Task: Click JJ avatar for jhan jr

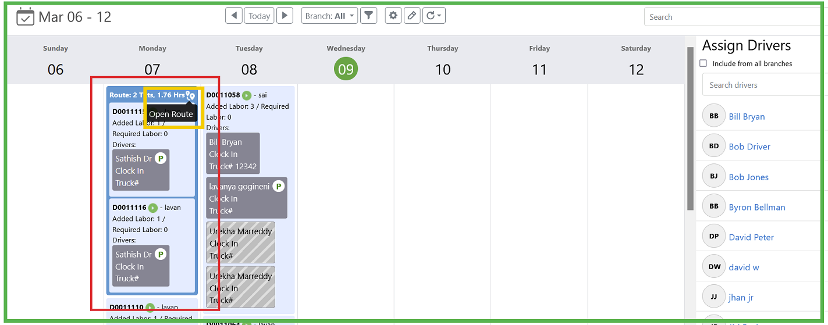Action: tap(714, 297)
